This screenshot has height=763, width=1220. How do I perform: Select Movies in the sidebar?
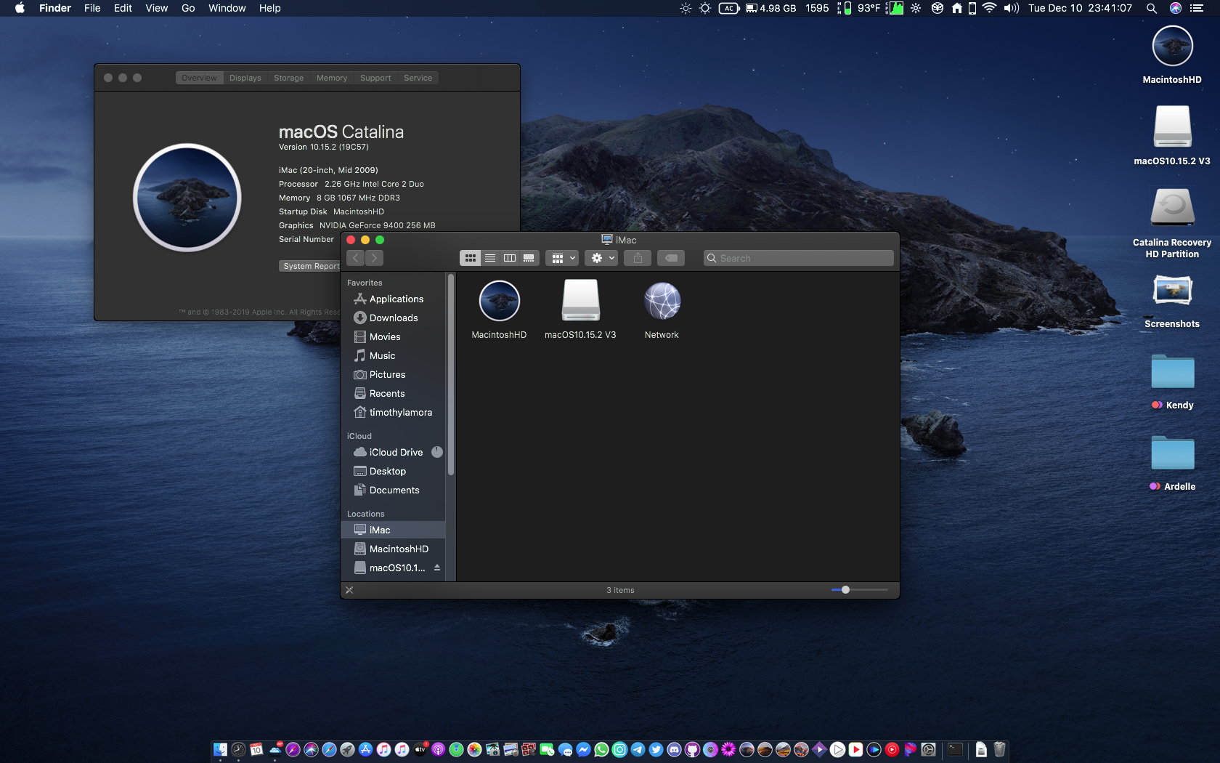pyautogui.click(x=393, y=336)
